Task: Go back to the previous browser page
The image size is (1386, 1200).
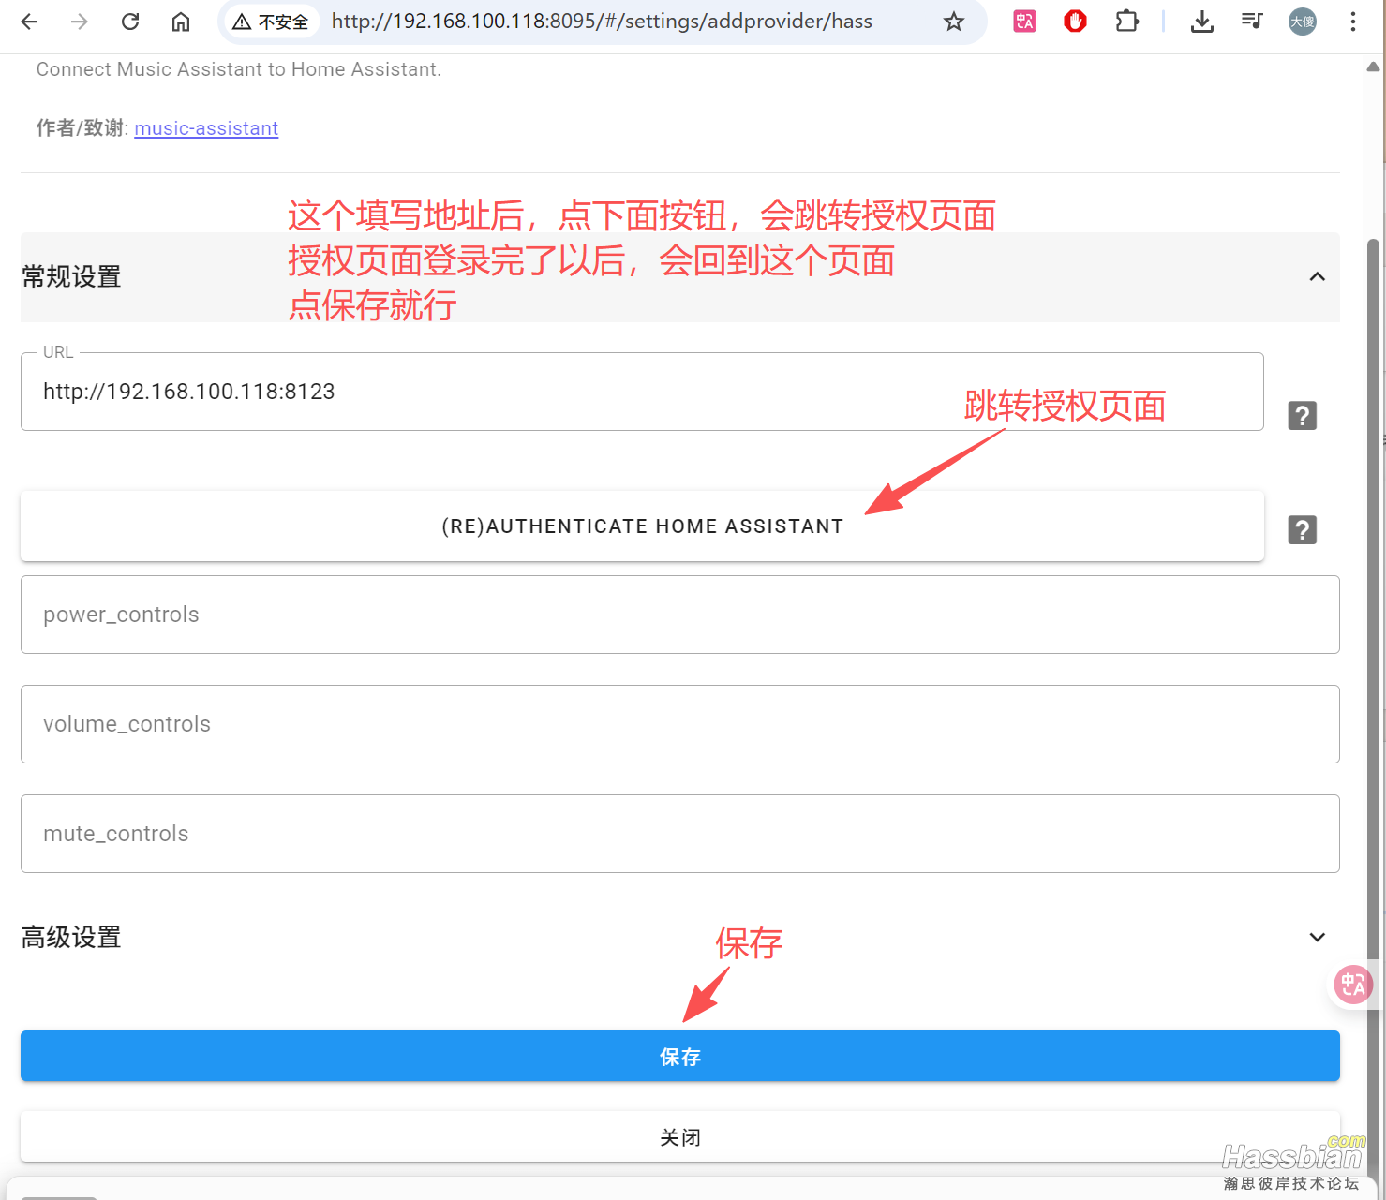Action: click(30, 22)
